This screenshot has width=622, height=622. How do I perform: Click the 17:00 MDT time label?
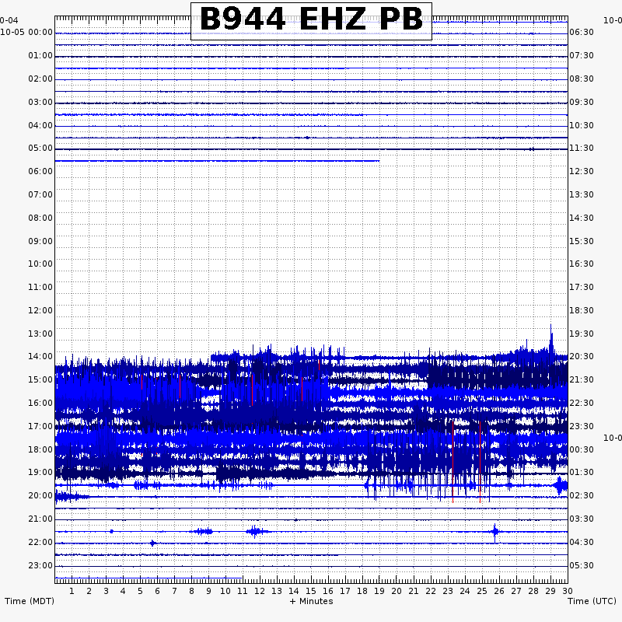(x=40, y=426)
